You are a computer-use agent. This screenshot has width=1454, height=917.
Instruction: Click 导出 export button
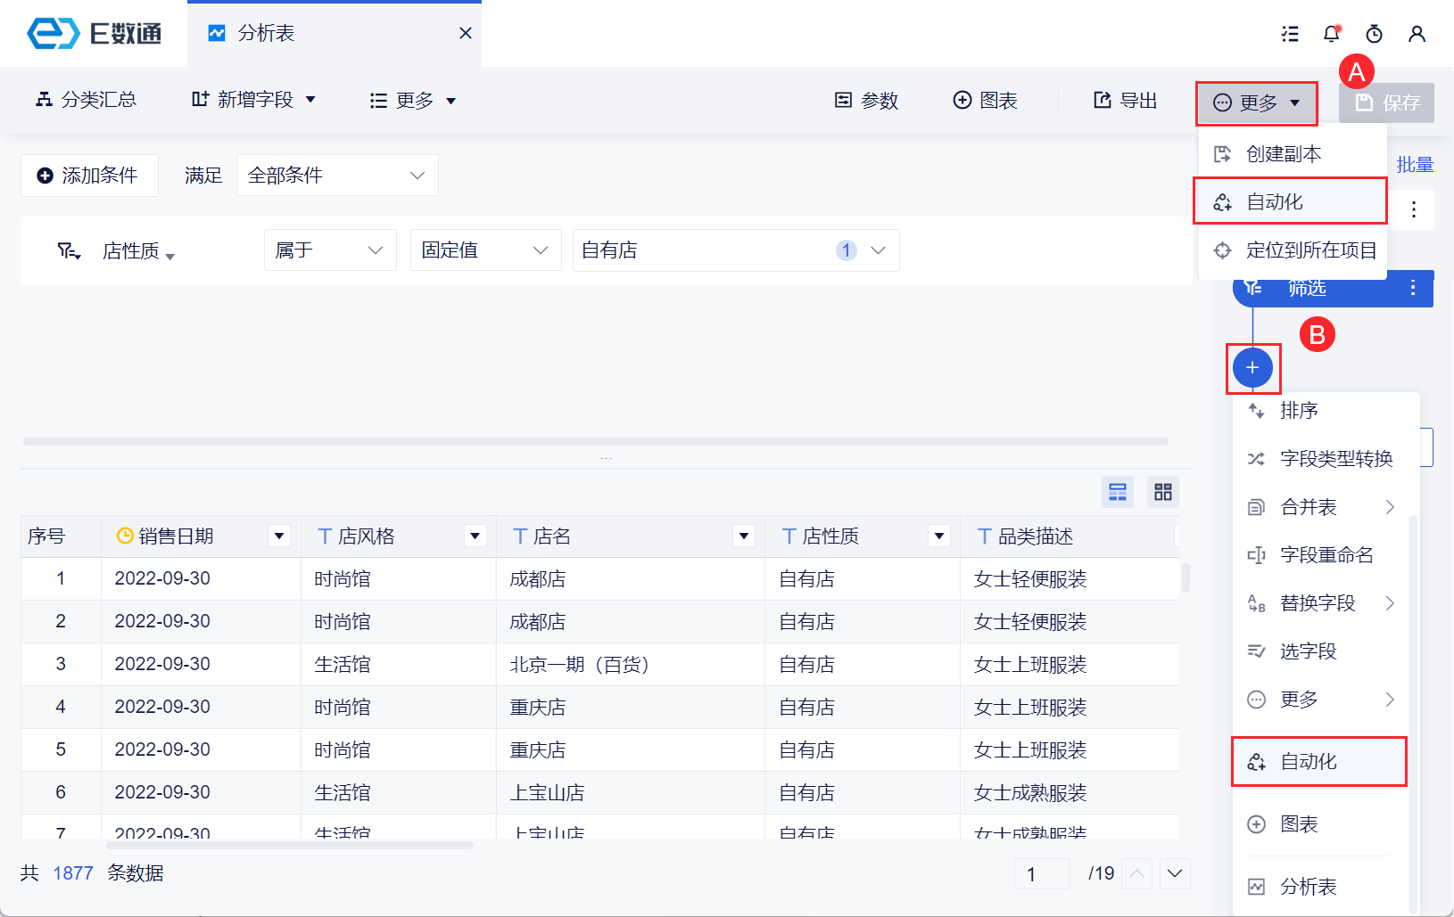1125,101
